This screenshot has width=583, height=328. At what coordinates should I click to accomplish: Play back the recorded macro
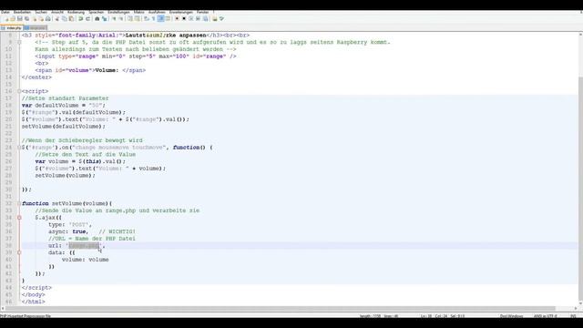tap(191, 18)
